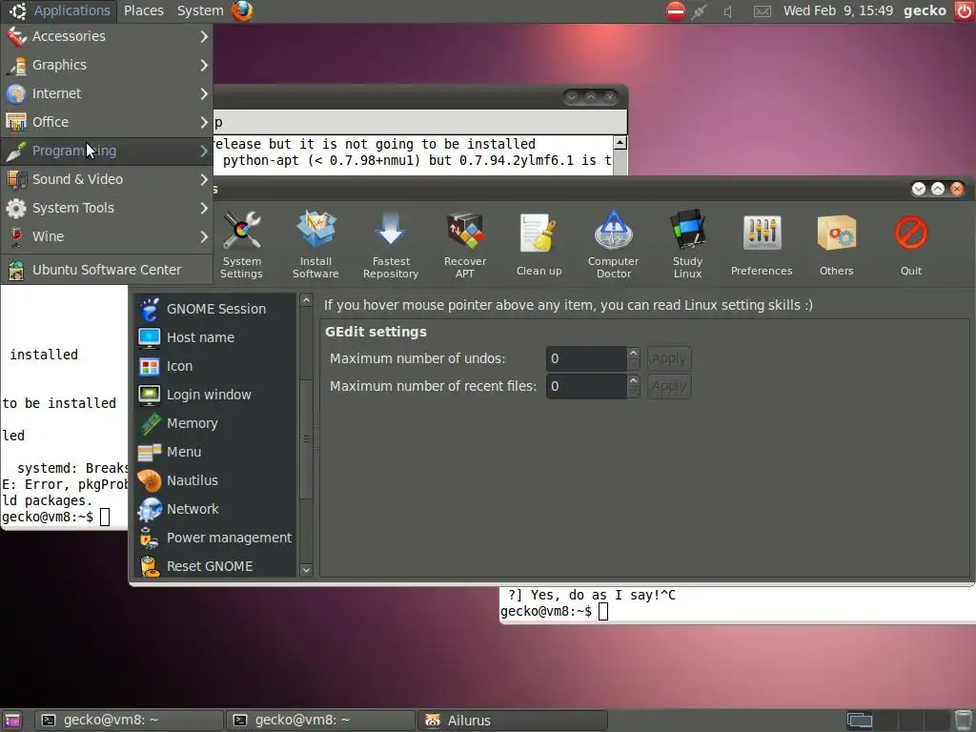The image size is (976, 732).
Task: Quit Ailurus via the Quit icon
Action: point(910,246)
